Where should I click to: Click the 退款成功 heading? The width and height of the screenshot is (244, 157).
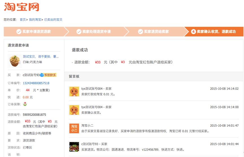tap(80, 50)
